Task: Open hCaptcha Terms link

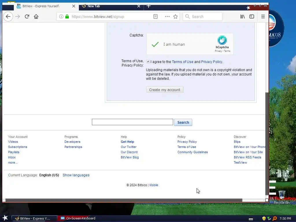Action: 227,51
